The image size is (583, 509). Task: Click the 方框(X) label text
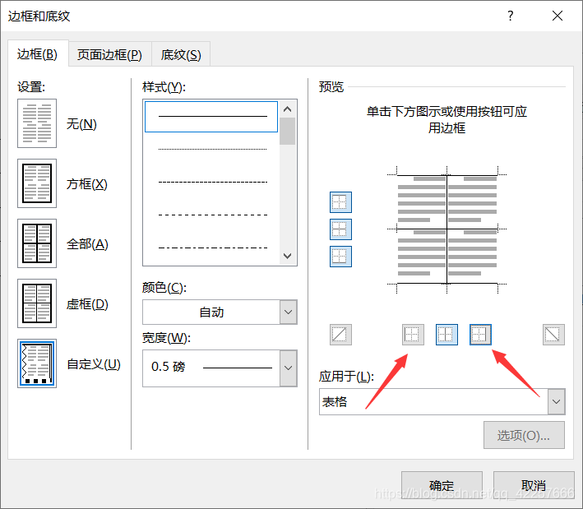(x=87, y=184)
